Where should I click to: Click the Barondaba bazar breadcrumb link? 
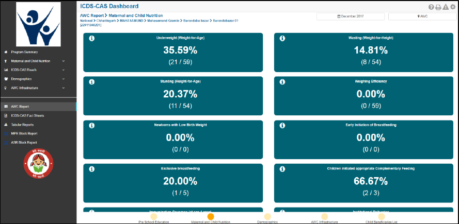(196, 21)
